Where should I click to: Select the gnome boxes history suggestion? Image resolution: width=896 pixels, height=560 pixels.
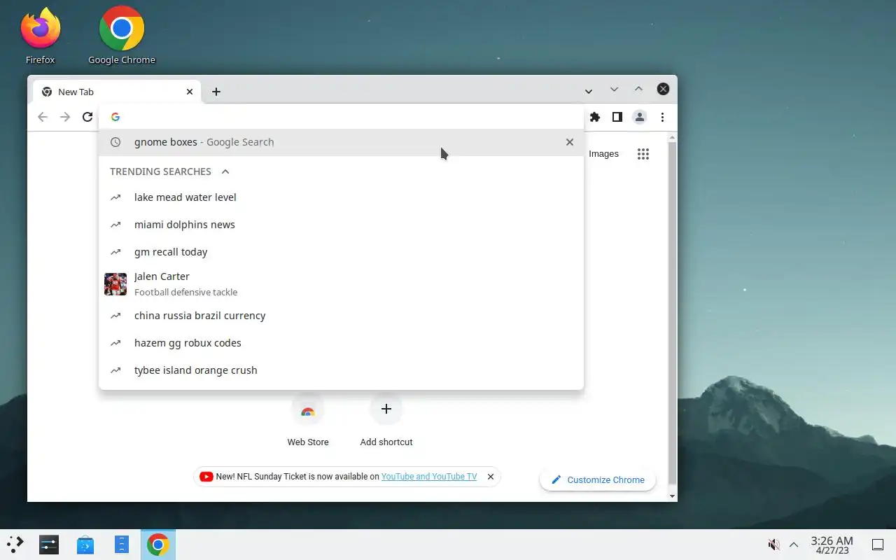341,142
